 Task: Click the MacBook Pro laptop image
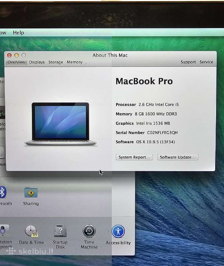(x=60, y=124)
